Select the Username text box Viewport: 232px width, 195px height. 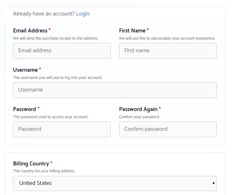tap(115, 90)
